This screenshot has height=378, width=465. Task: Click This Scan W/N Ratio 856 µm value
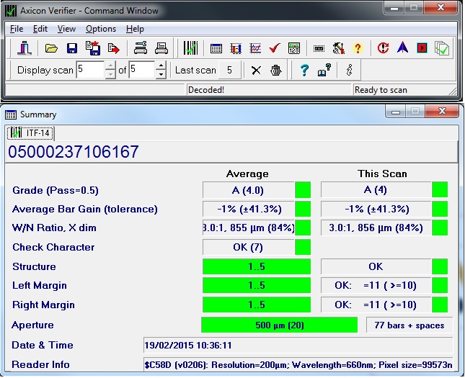pyautogui.click(x=376, y=228)
